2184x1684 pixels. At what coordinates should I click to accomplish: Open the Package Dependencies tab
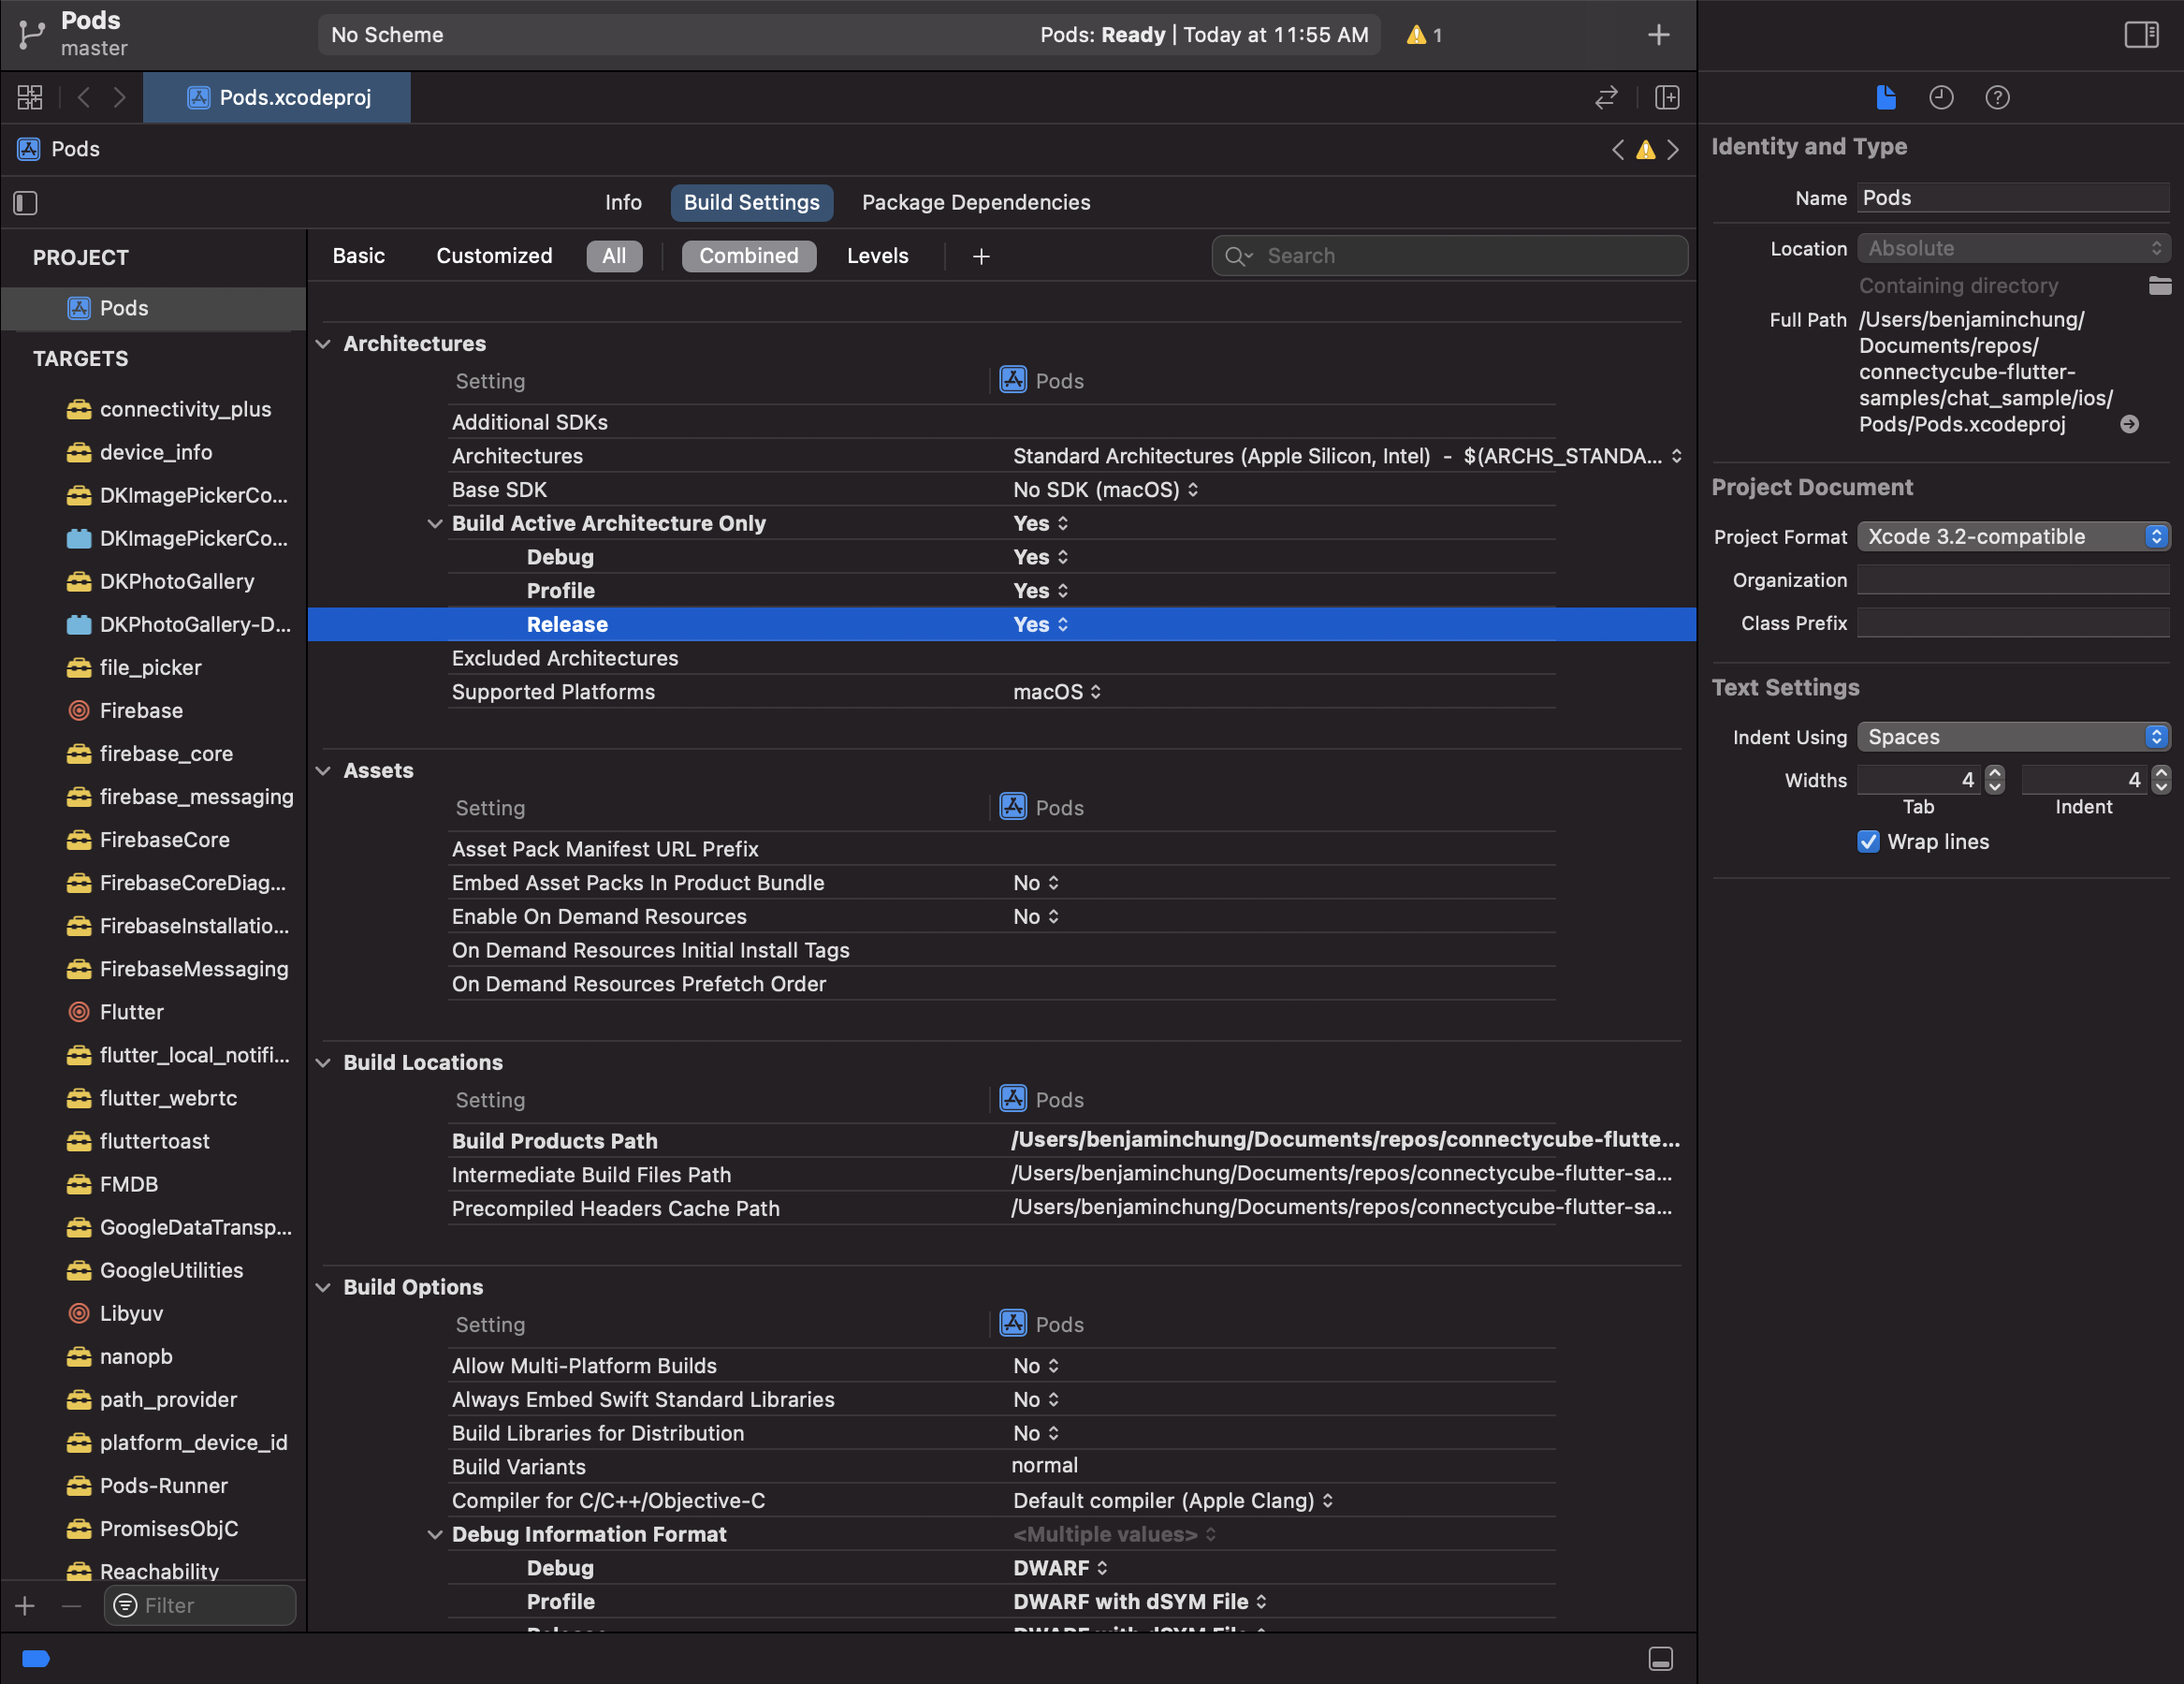[975, 202]
